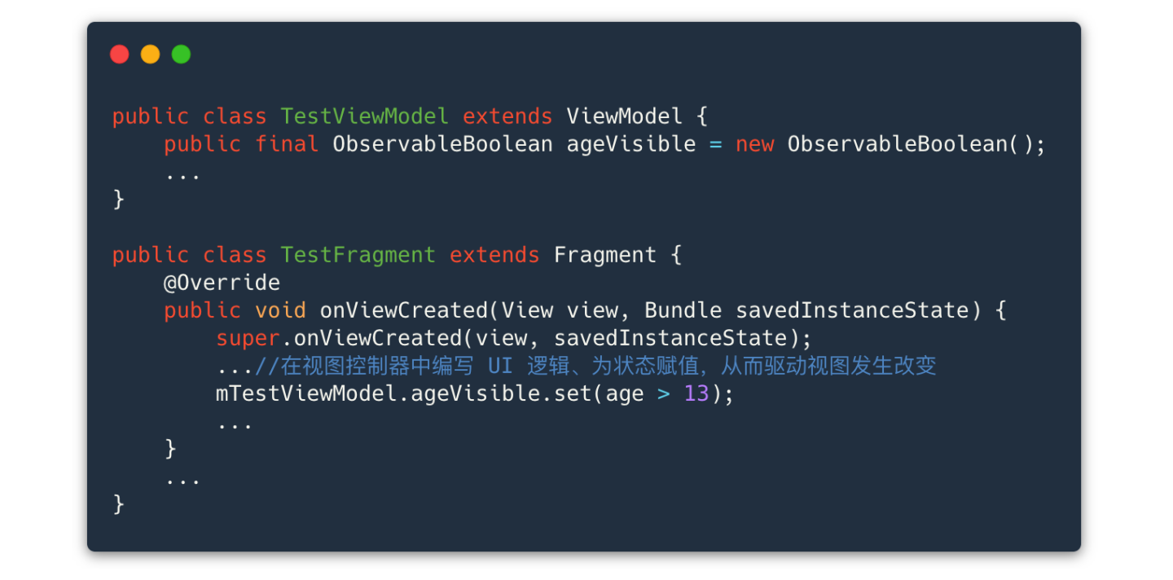
Task: Click the @Override annotation
Action: 222,283
